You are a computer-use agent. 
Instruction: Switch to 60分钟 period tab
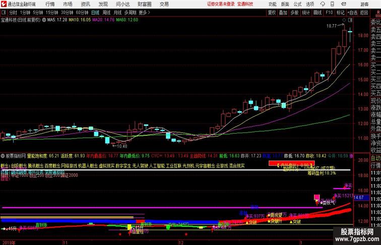click(x=82, y=13)
